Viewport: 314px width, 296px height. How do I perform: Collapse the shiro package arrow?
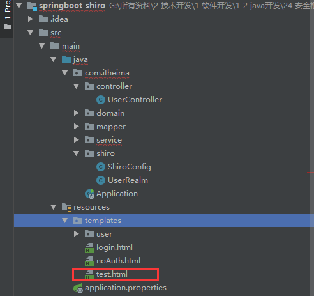coord(77,153)
